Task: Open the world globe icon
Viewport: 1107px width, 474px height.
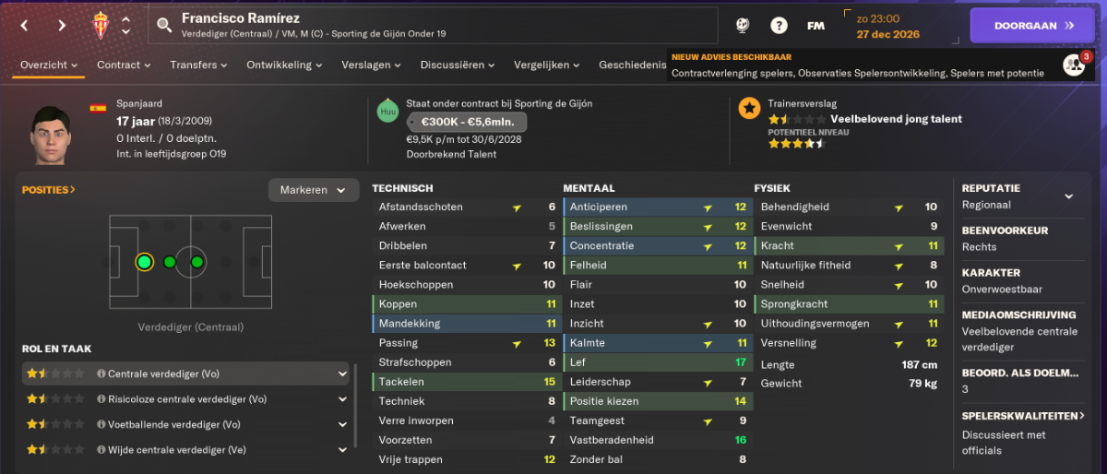Action: click(743, 26)
